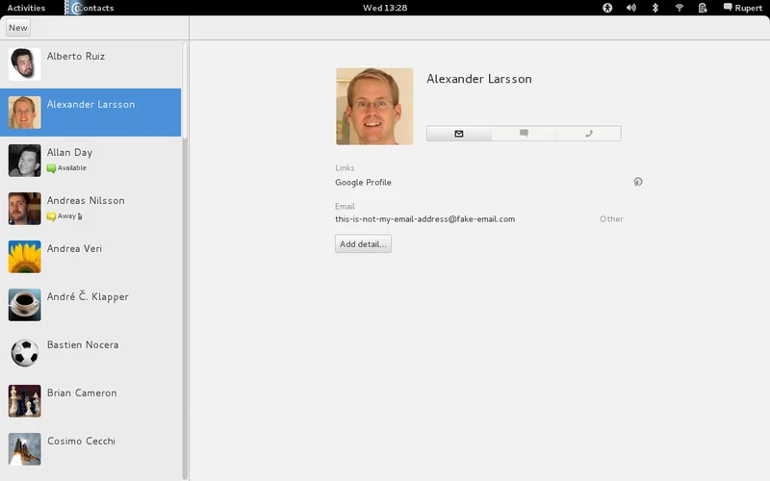Click the Bluetooth icon in top bar
Image resolution: width=770 pixels, height=481 pixels.
coord(655,8)
